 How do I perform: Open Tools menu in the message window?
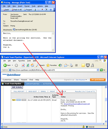(x=34, y=6)
